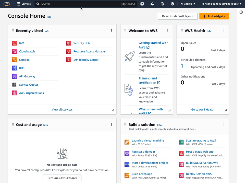Click the RDS service icon
The width and height of the screenshot is (245, 183).
pyautogui.click(x=14, y=68)
